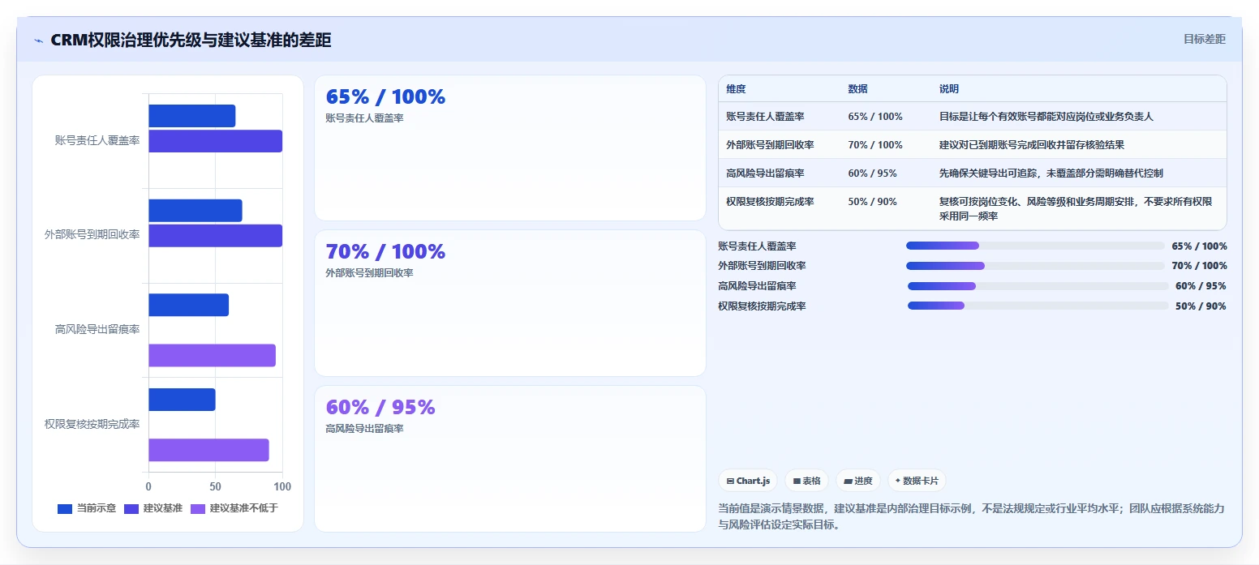Click description starting 先确保关键导出可追踪
Image resolution: width=1259 pixels, height=565 pixels.
[x=1051, y=173]
